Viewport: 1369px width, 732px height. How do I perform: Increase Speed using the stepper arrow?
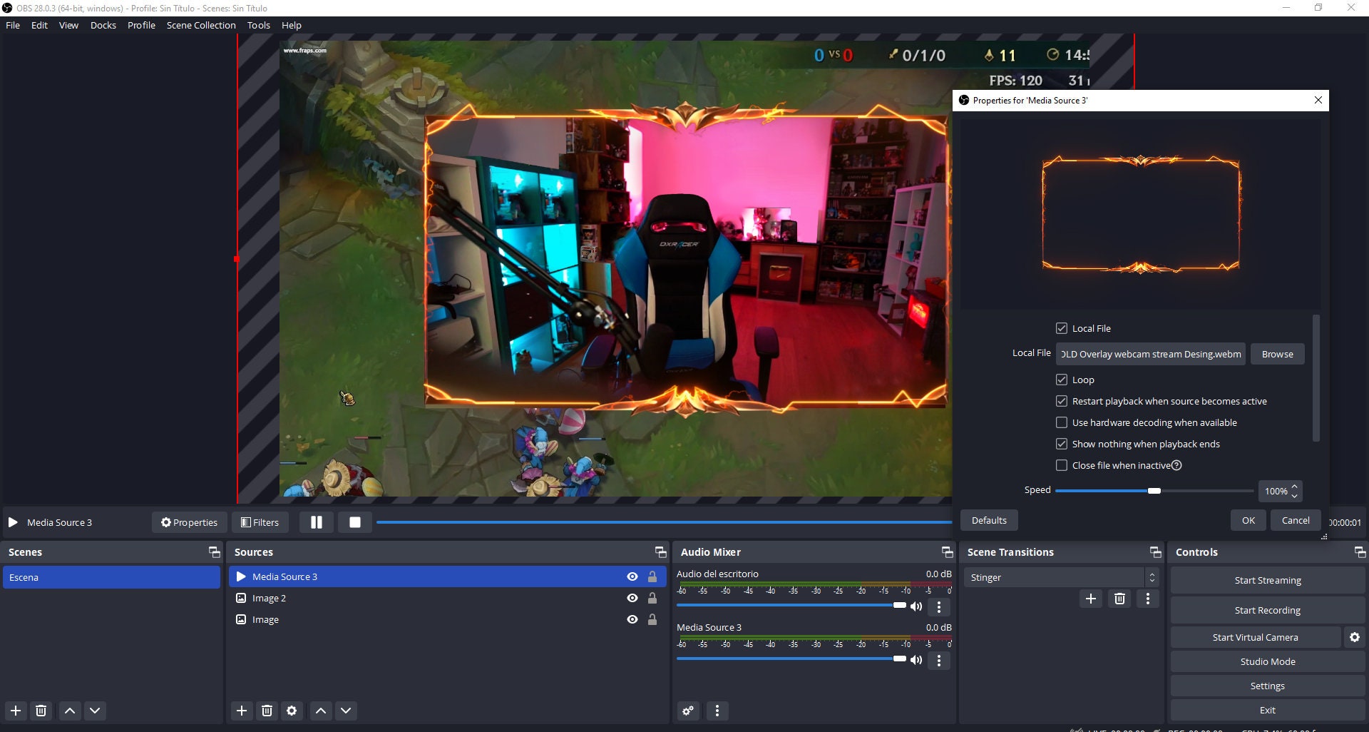coord(1296,487)
